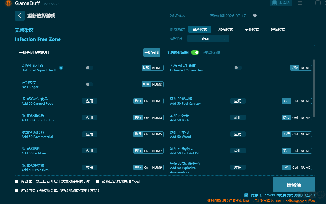Image resolution: width=326 pixels, height=204 pixels.
Task: Apply Add 50 Canned Food
Action: point(90,101)
